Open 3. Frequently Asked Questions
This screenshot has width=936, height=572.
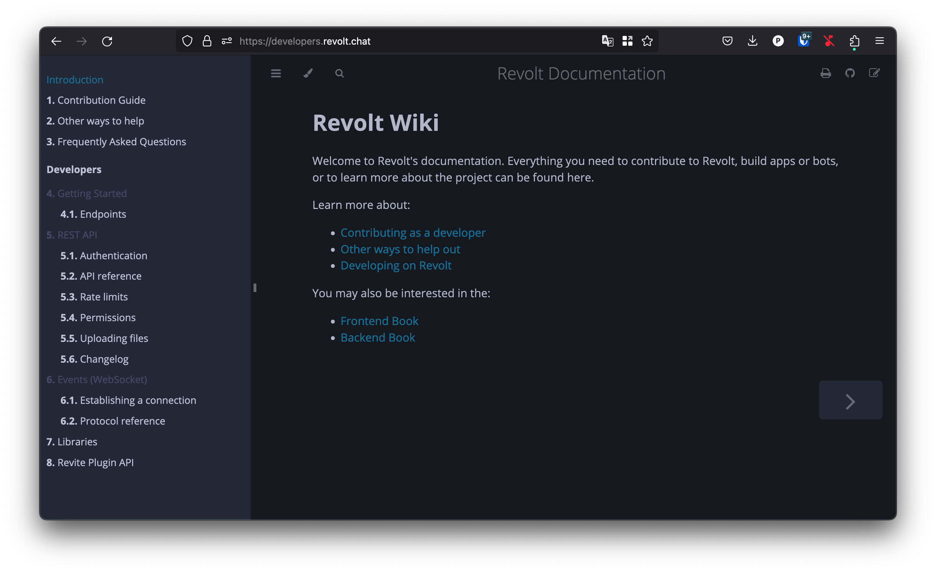[x=116, y=141]
